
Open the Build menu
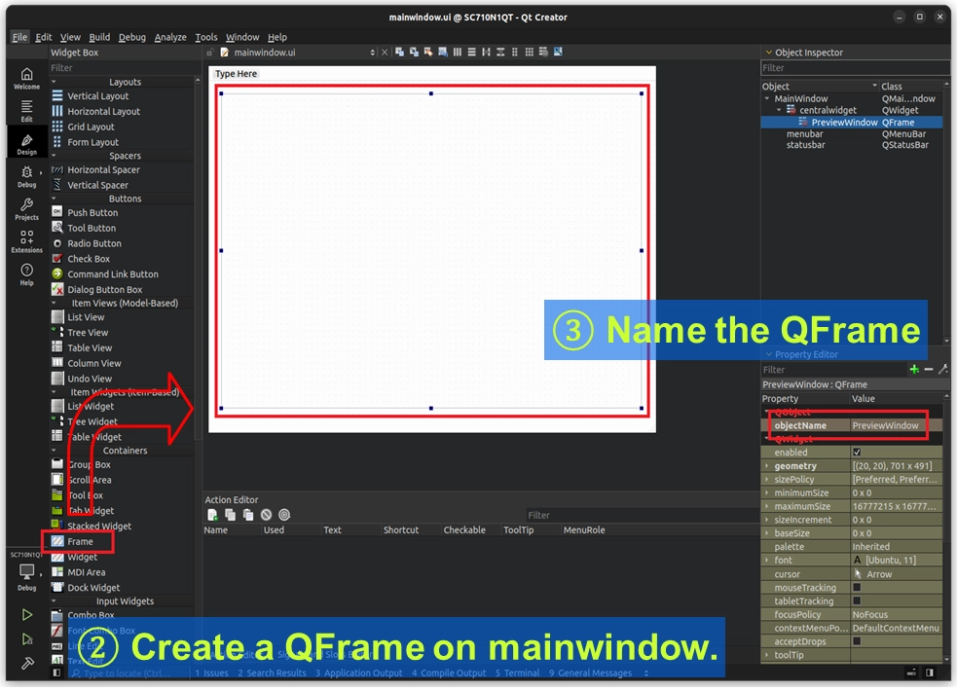[x=99, y=37]
